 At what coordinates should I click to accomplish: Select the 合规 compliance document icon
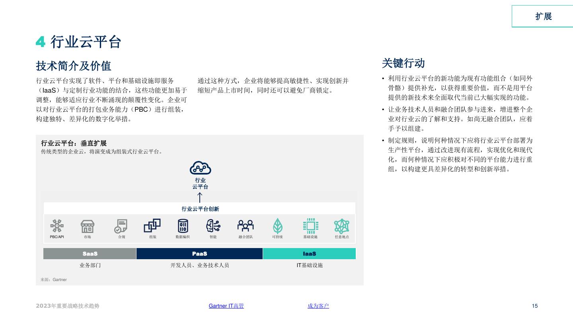pyautogui.click(x=121, y=226)
